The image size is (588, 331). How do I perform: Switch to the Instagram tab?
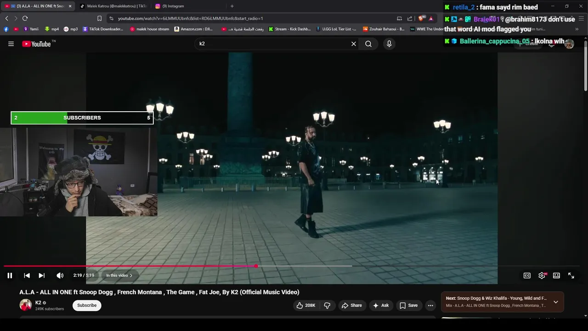coord(188,6)
